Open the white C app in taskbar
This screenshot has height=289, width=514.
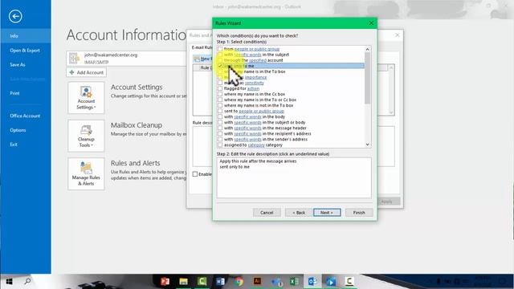click(x=349, y=282)
